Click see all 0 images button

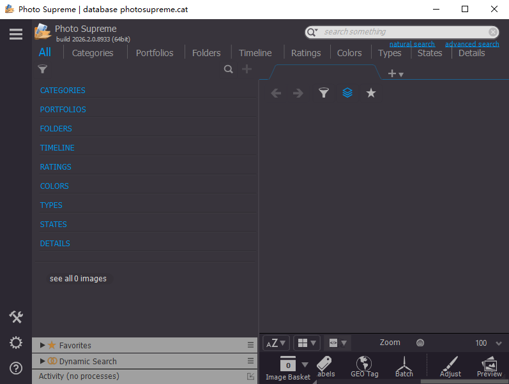[78, 279]
